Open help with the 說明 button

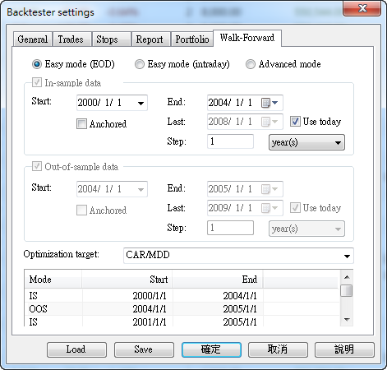344,349
